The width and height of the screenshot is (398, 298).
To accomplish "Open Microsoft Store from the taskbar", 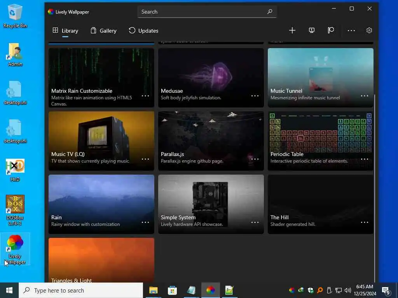I will [x=172, y=290].
